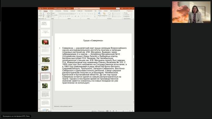Expand the Shape Effects dropdown

click(x=117, y=17)
